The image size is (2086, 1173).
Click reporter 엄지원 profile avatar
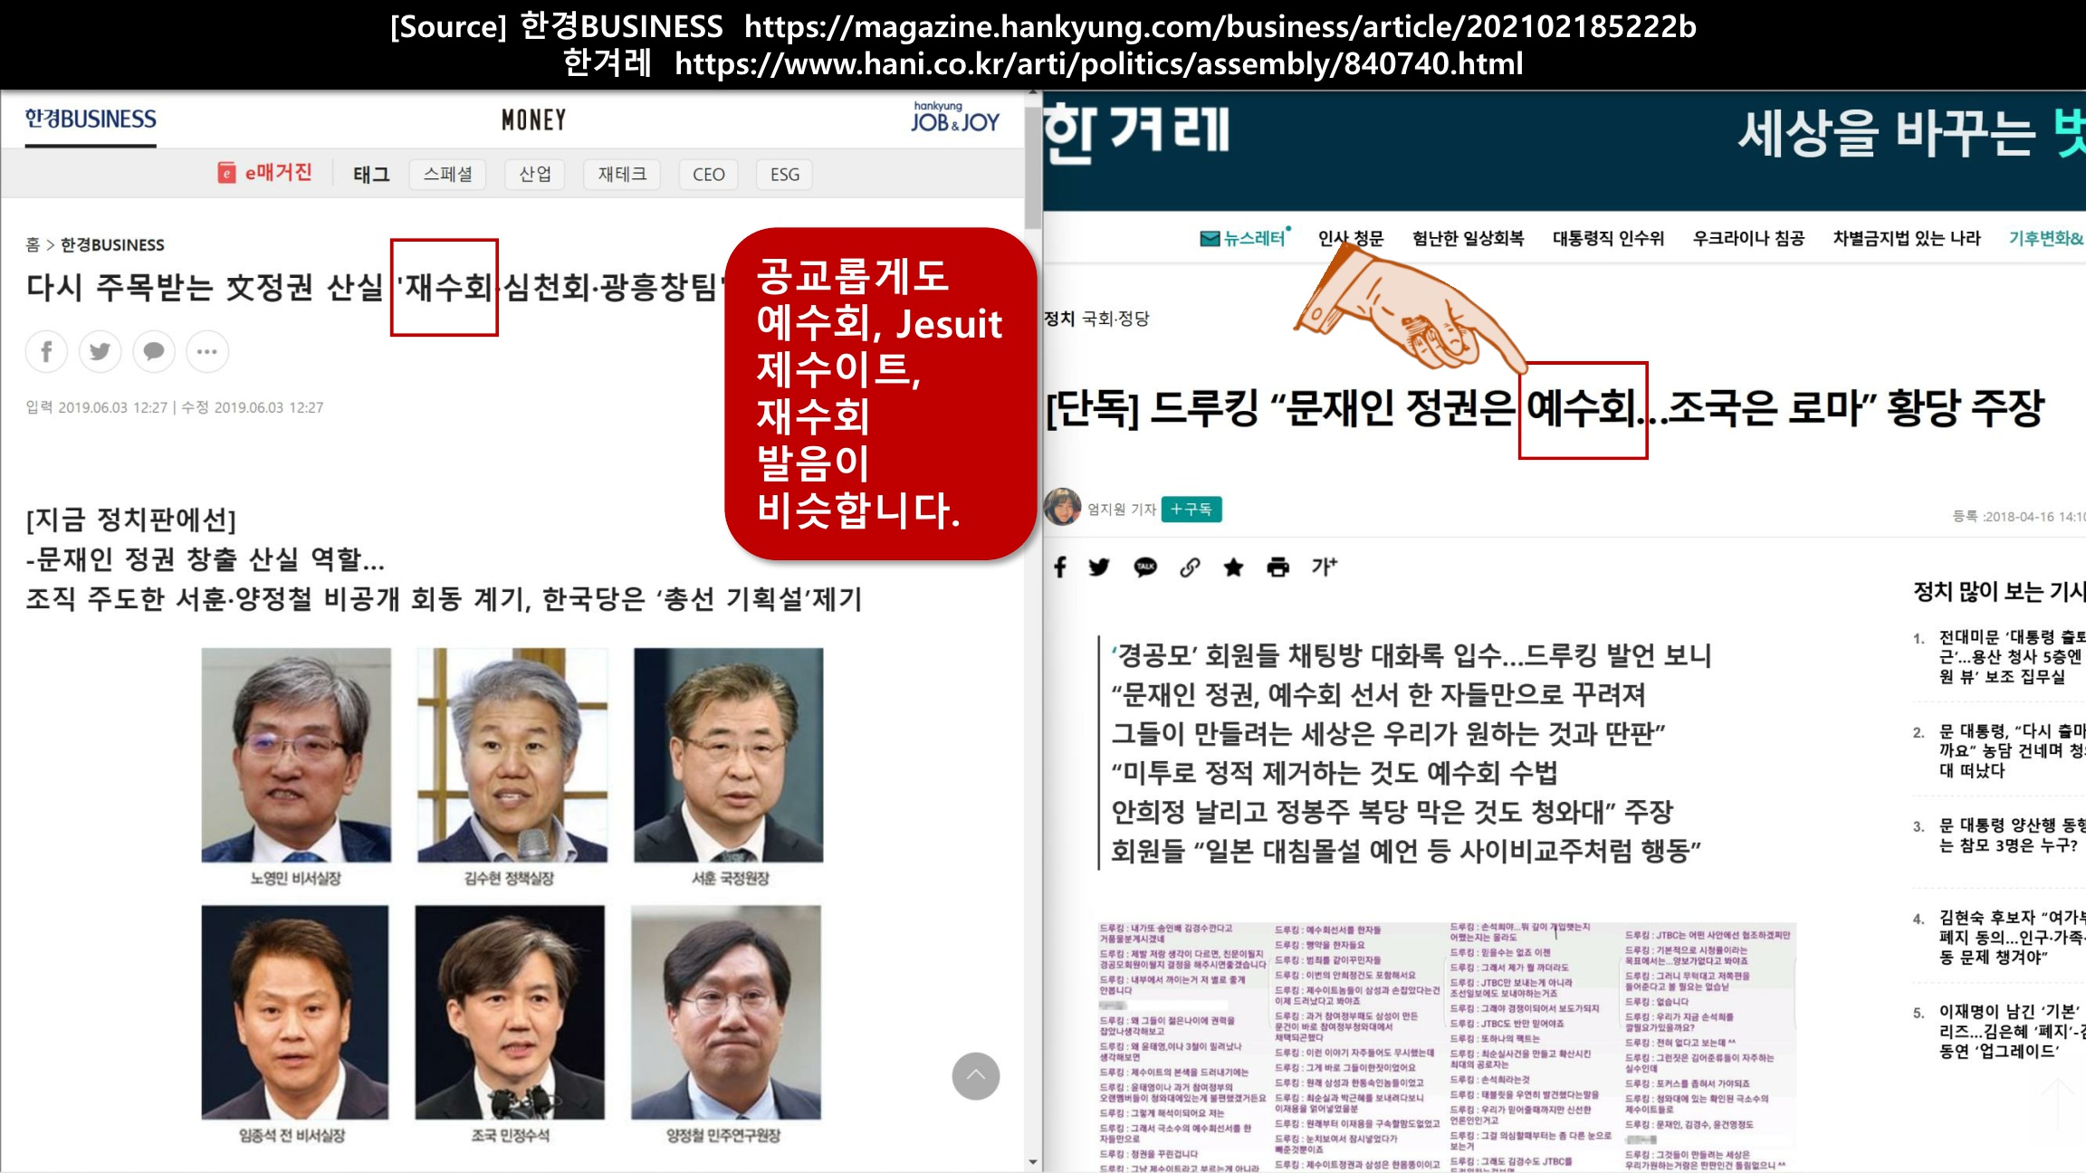(1063, 507)
